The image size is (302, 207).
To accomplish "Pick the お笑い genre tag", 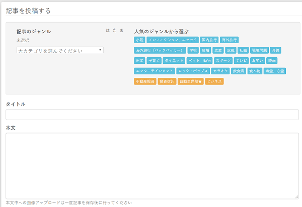I will (258, 61).
